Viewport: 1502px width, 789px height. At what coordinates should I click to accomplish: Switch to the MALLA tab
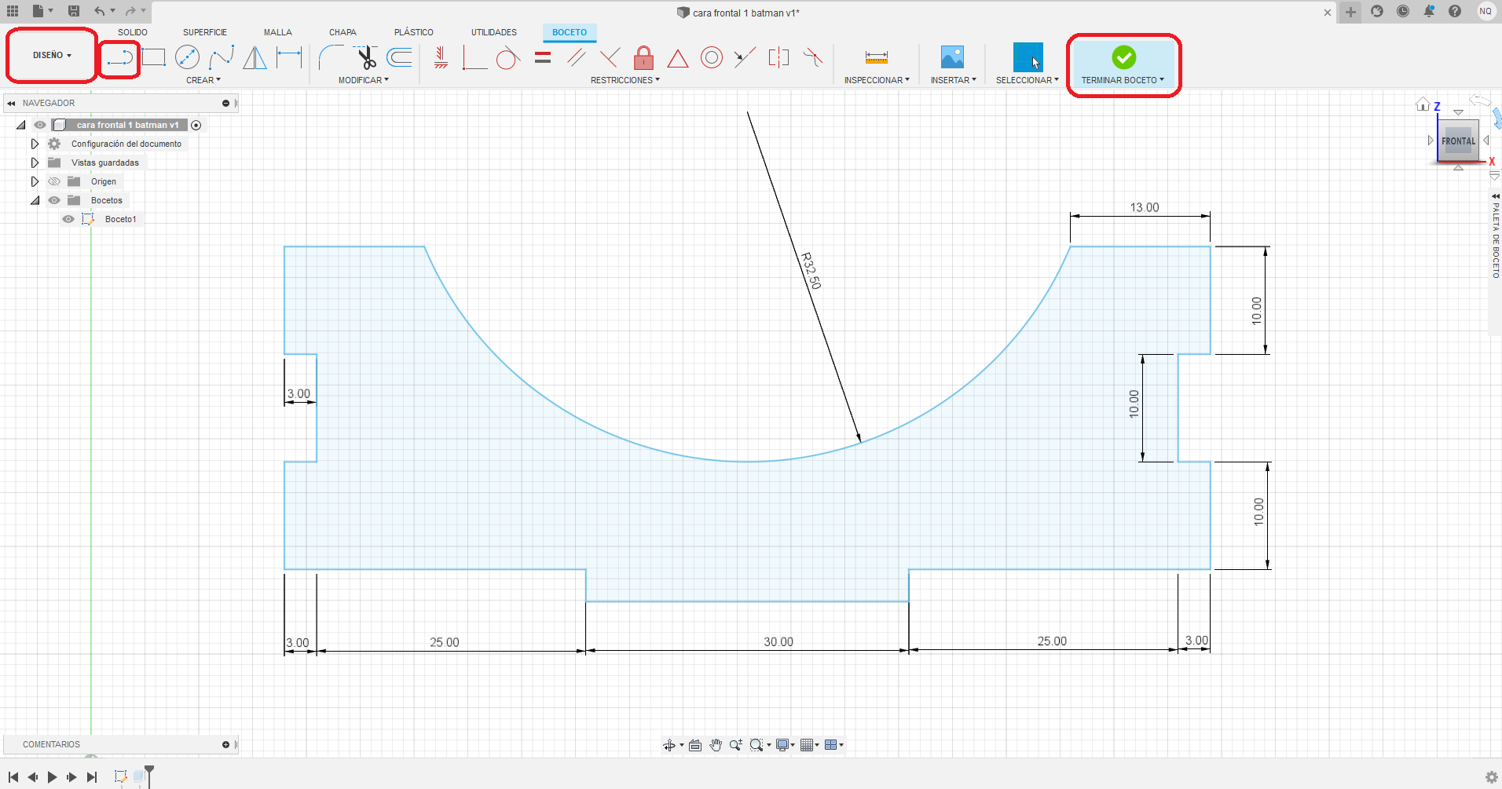pos(278,32)
